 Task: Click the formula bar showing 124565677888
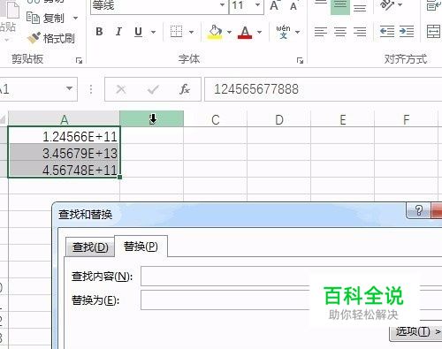323,89
